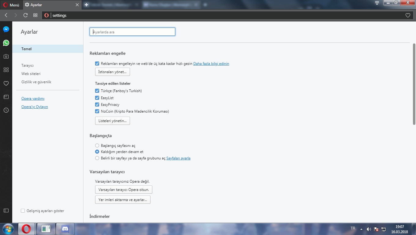
Task: Enable Gelişmiş ayarları göster checkbox
Action: click(x=23, y=211)
